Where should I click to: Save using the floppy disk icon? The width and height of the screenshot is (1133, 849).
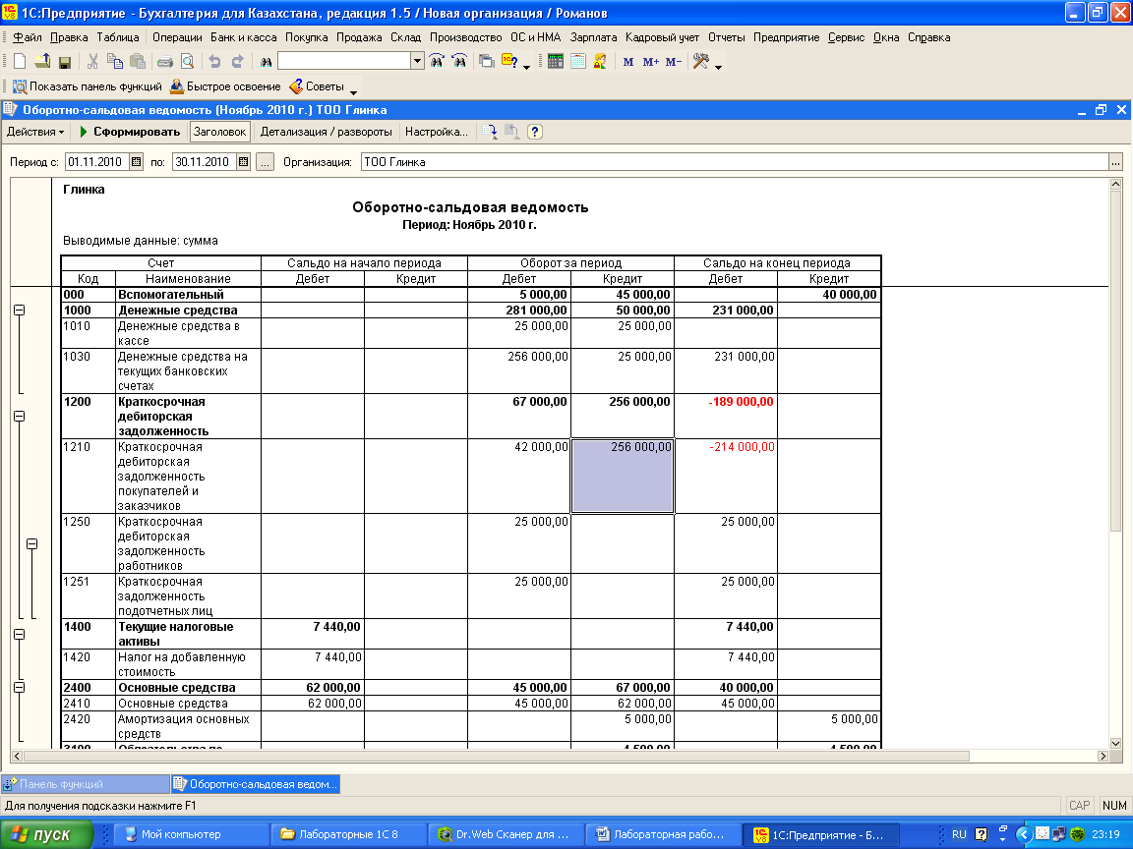tap(64, 62)
